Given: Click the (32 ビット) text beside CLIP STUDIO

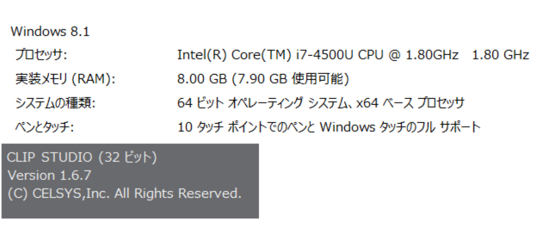Looking at the screenshot, I should 127,158.
